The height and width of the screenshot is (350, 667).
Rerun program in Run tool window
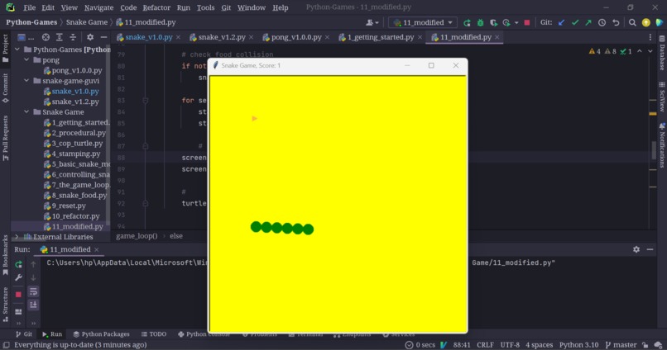click(18, 265)
